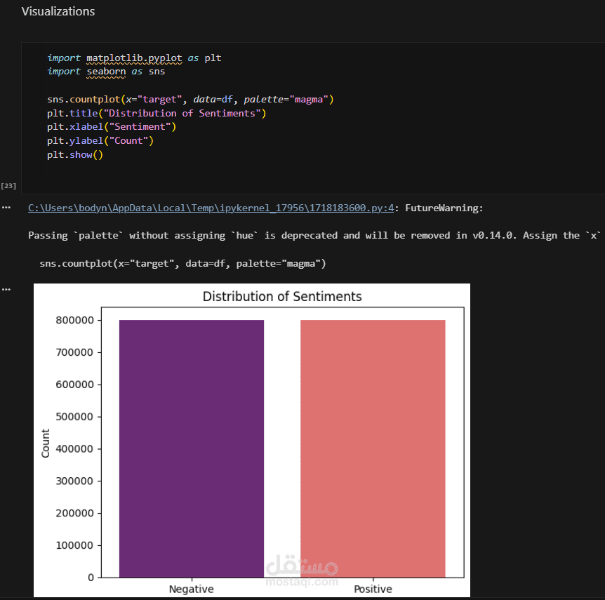
Task: Place cursor on the import matplotlib.pyplot line
Action: [134, 58]
